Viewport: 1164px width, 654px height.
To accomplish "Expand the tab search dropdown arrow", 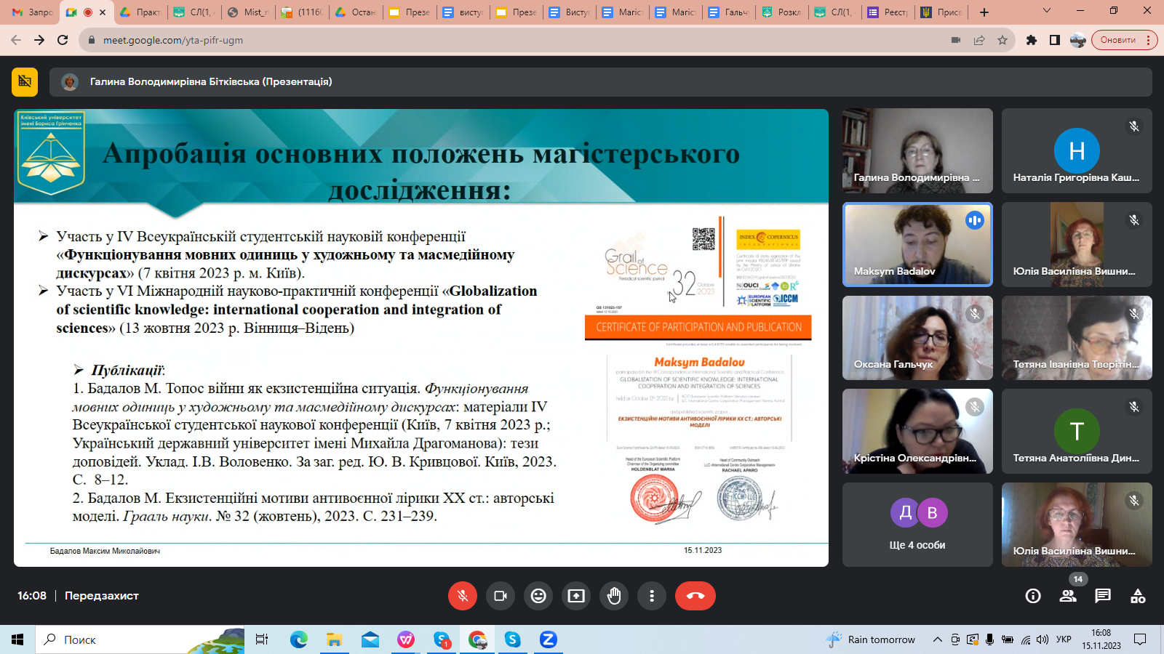I will 1047,12.
